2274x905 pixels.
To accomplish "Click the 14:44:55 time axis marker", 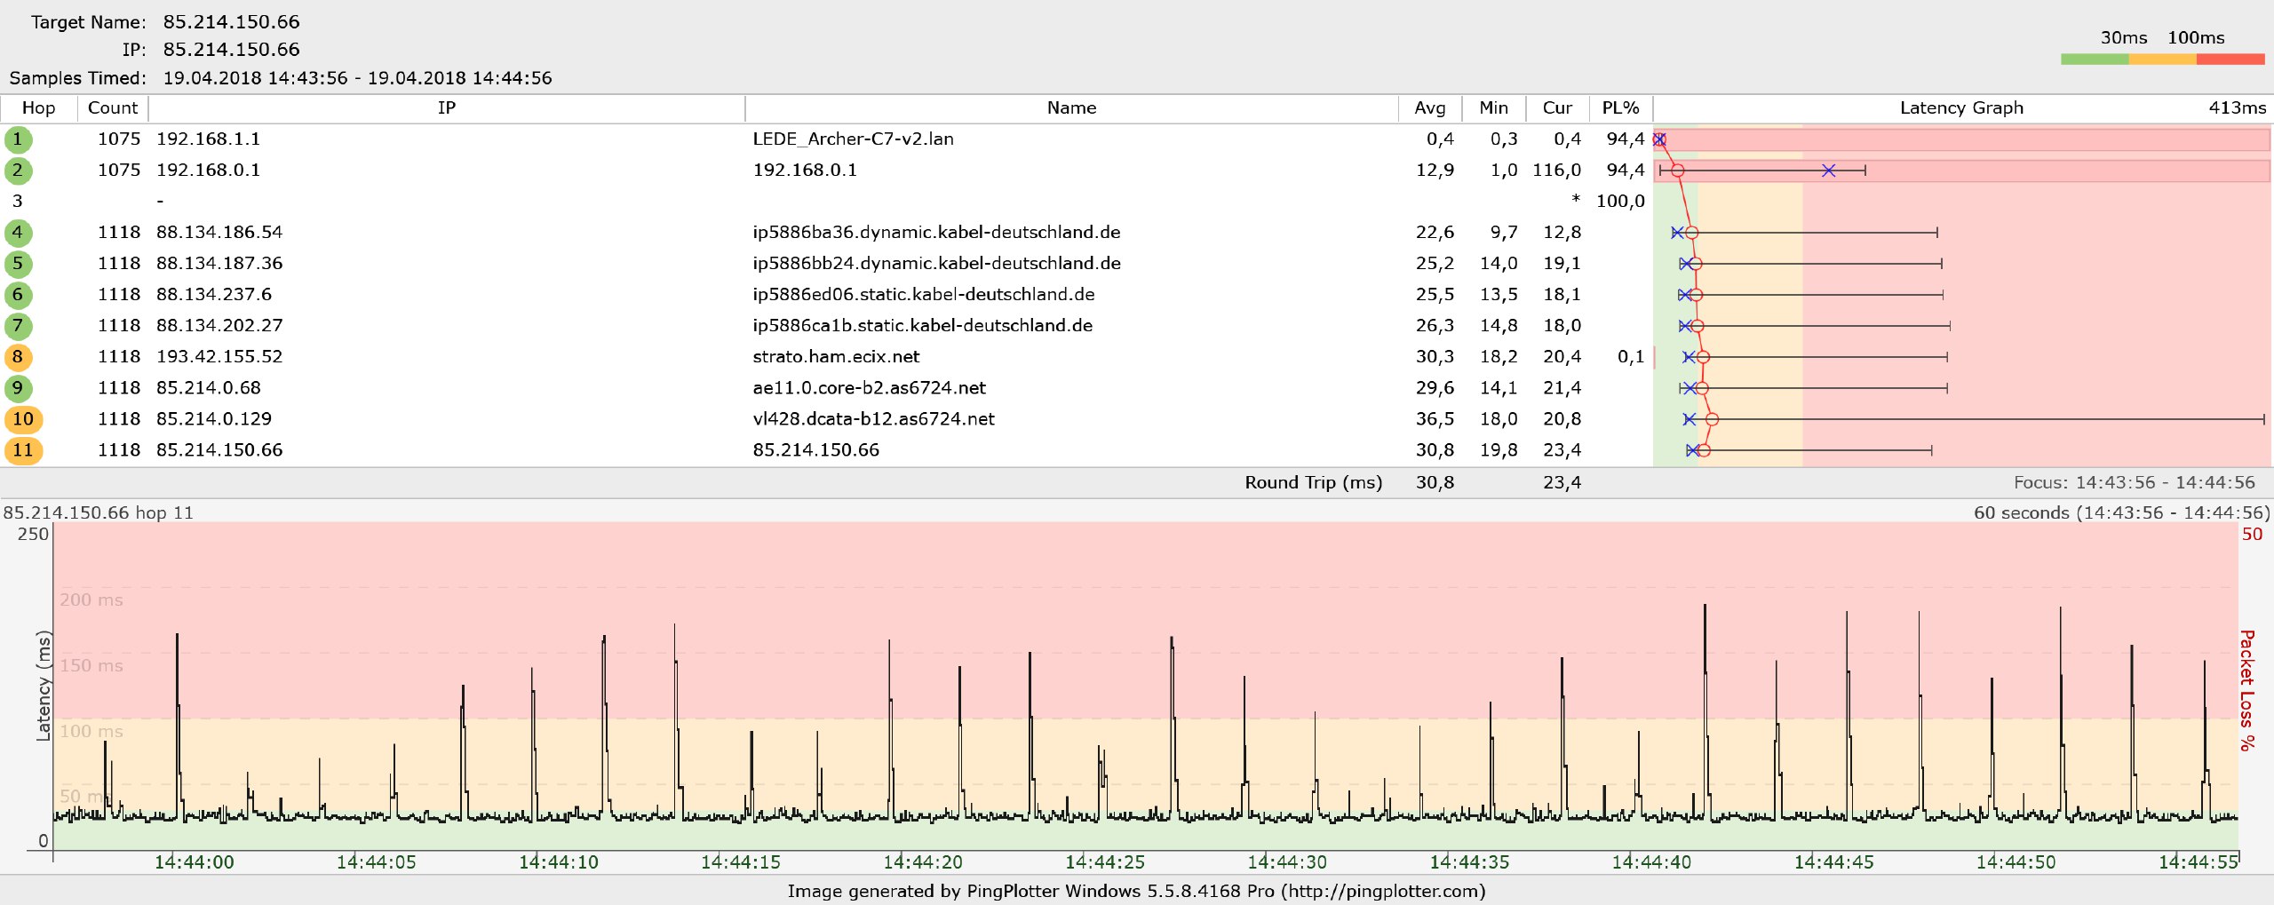I will tap(2198, 861).
